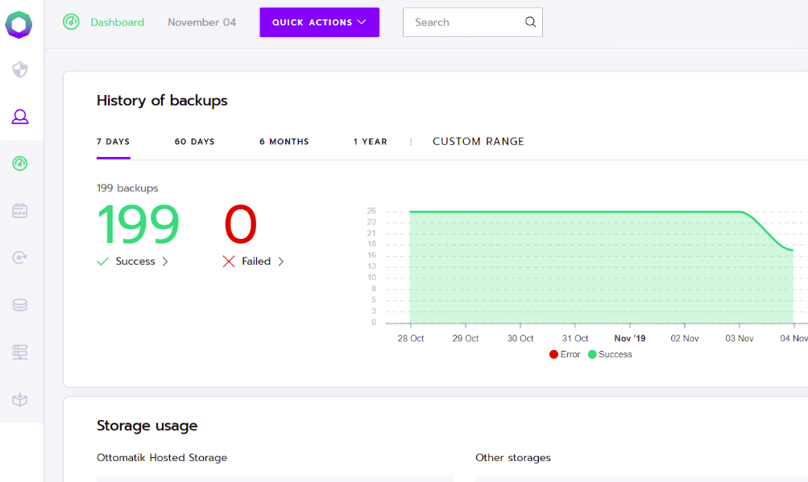Open Failed details chevron
The height and width of the screenshot is (482, 808).
[281, 262]
